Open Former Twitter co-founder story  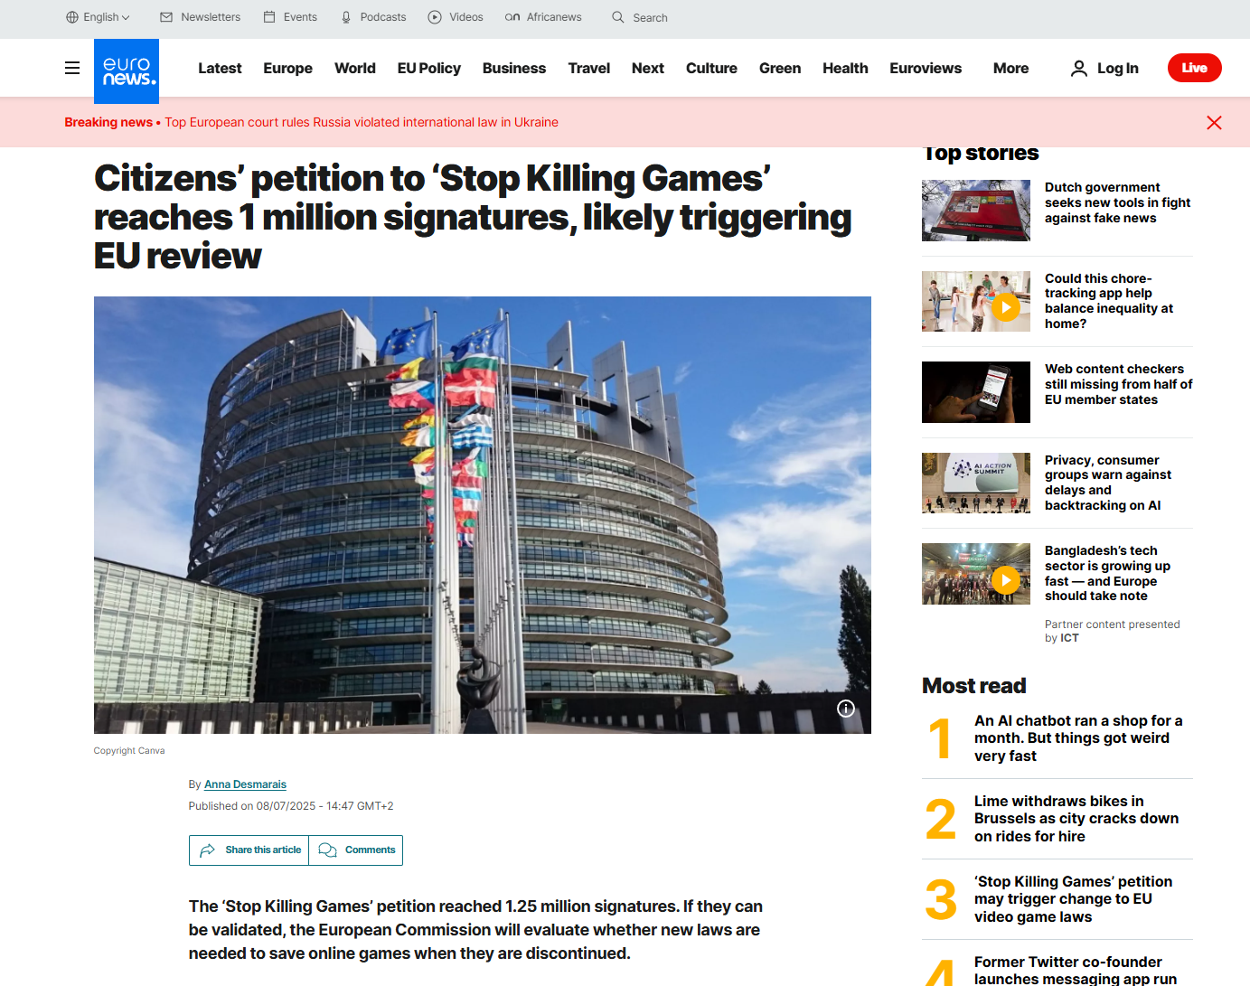pyautogui.click(x=1076, y=970)
